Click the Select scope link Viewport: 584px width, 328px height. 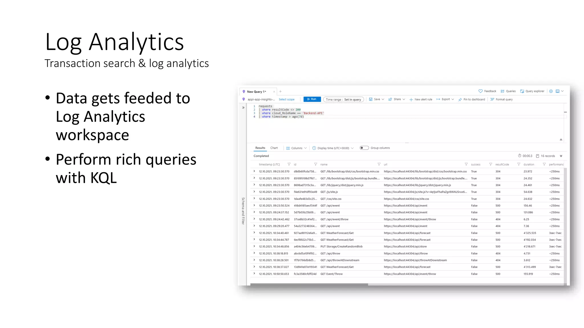click(x=287, y=99)
